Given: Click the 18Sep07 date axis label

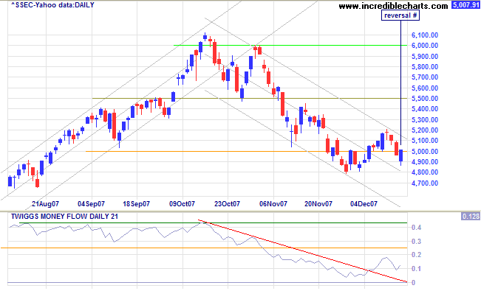Looking at the screenshot, I should pyautogui.click(x=136, y=204).
